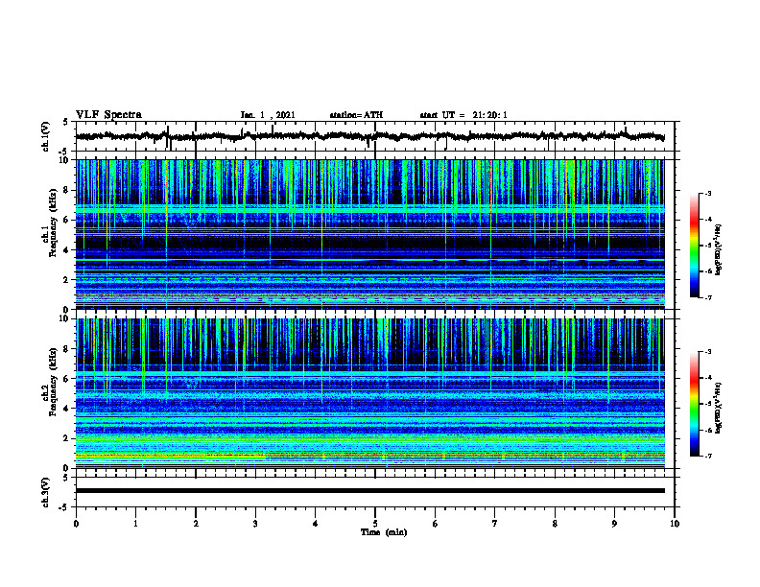Click the '-7' label on ch.2 colorbar

click(x=708, y=456)
